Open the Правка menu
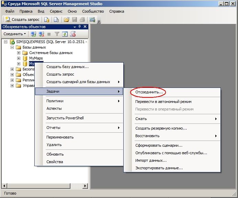Viewport: 238px width, 198px height. pos(26,11)
